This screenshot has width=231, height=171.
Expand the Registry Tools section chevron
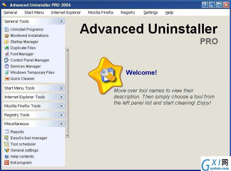coord(61,115)
